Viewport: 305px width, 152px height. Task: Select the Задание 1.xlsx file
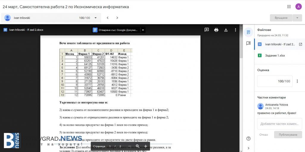275,55
